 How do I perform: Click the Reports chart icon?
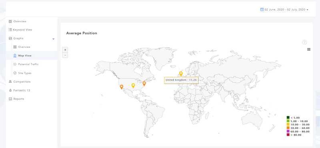coord(10,99)
